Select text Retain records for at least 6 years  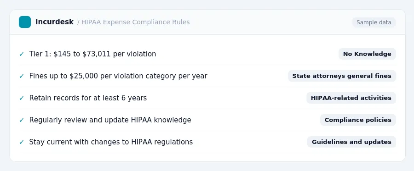[88, 98]
